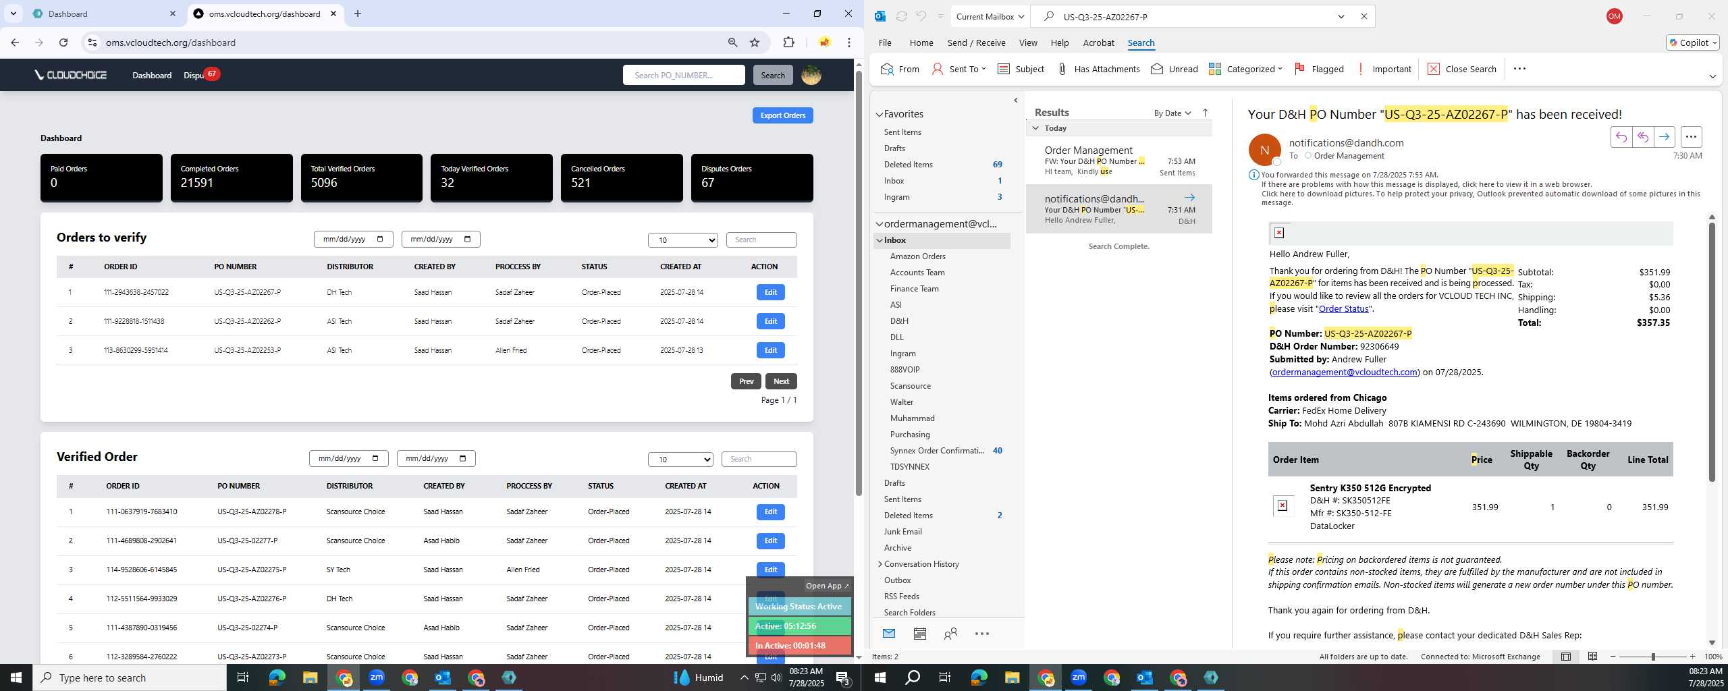The width and height of the screenshot is (1728, 691).
Task: Expand Conversation History folder
Action: coord(880,564)
